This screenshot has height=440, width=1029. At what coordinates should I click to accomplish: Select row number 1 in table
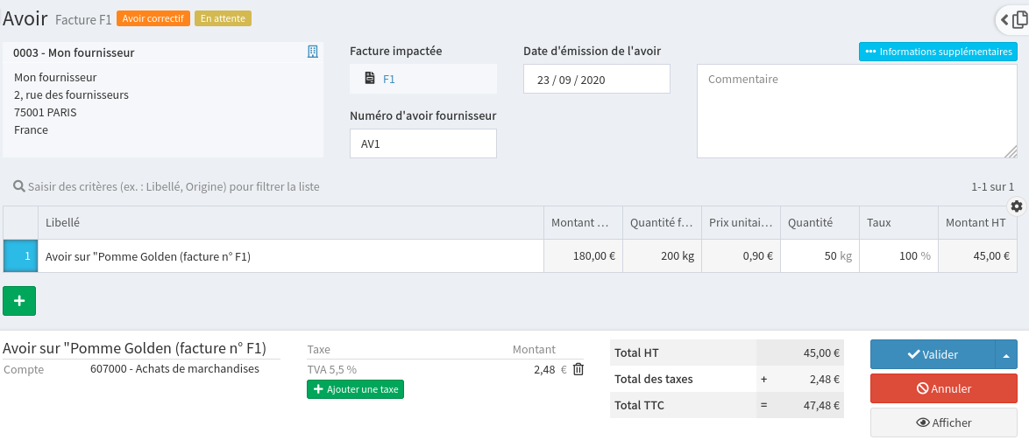click(20, 256)
